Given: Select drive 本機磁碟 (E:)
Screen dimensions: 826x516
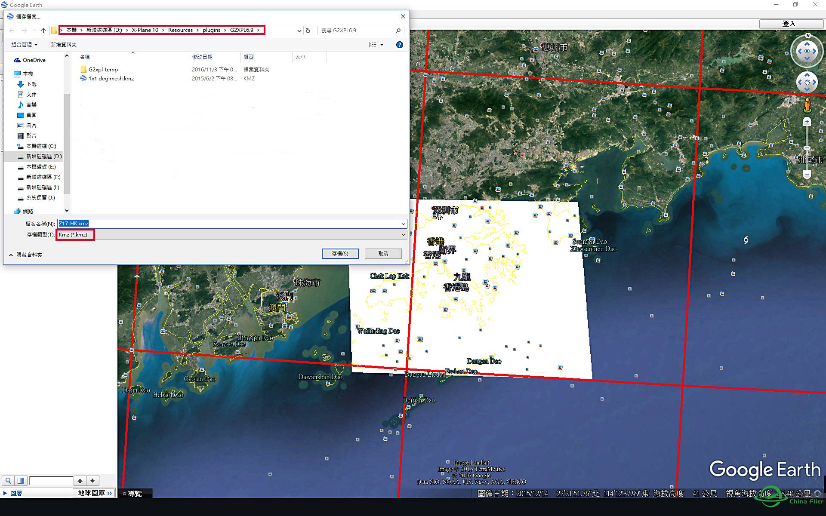Looking at the screenshot, I should coord(37,167).
